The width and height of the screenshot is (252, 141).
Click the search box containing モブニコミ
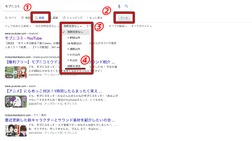click(x=66, y=7)
